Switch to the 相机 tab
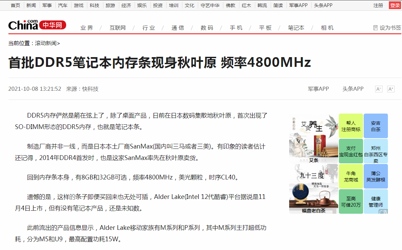The image size is (402, 250). click(327, 28)
